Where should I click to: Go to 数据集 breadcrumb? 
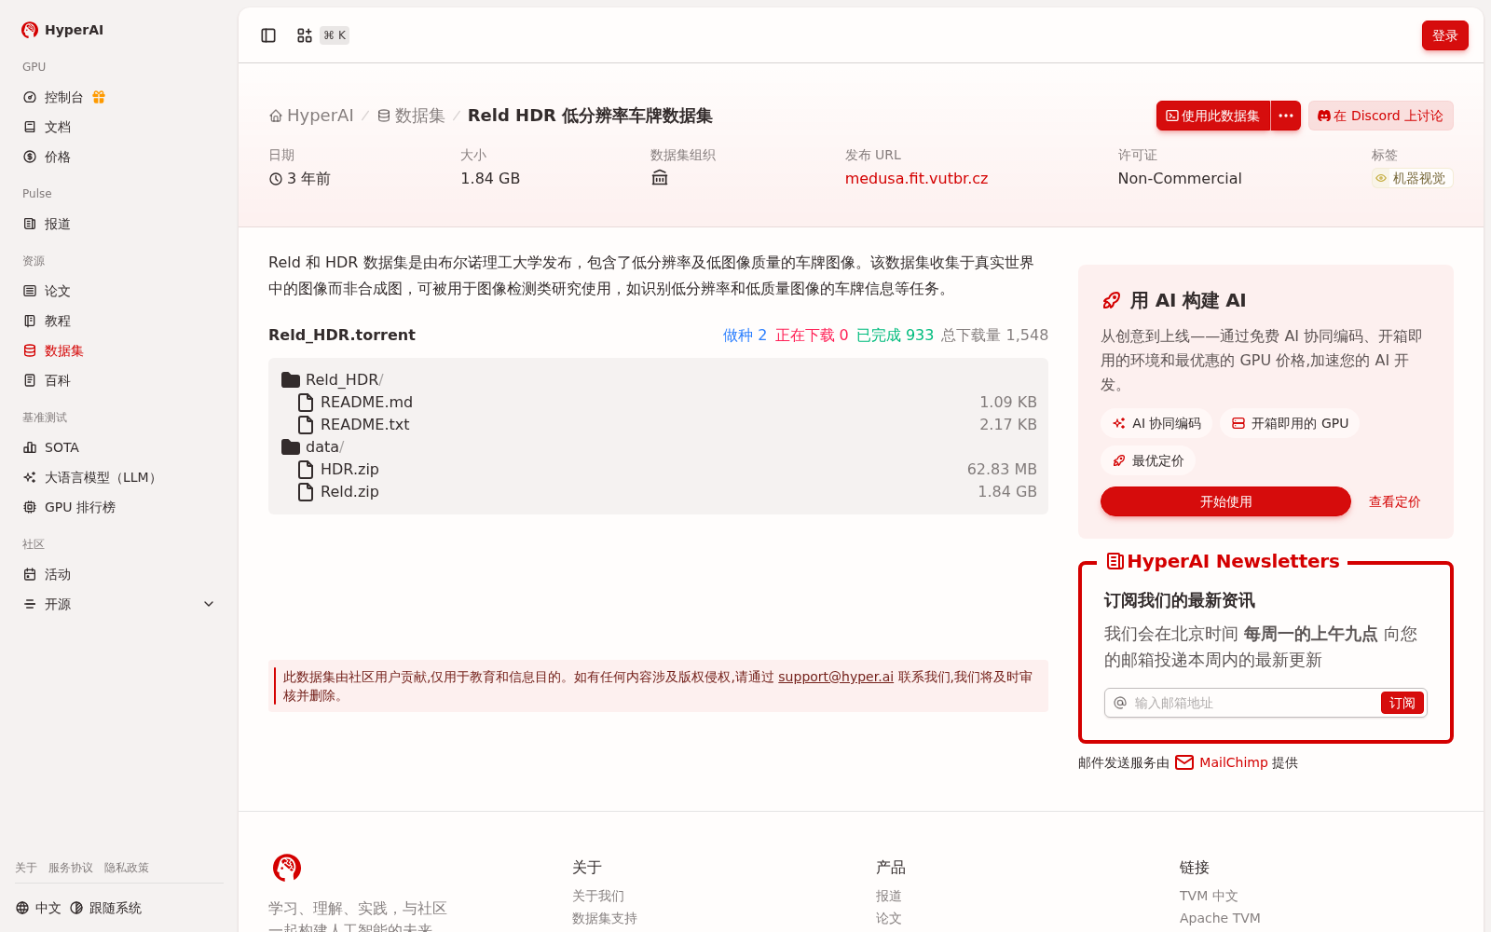tap(411, 116)
